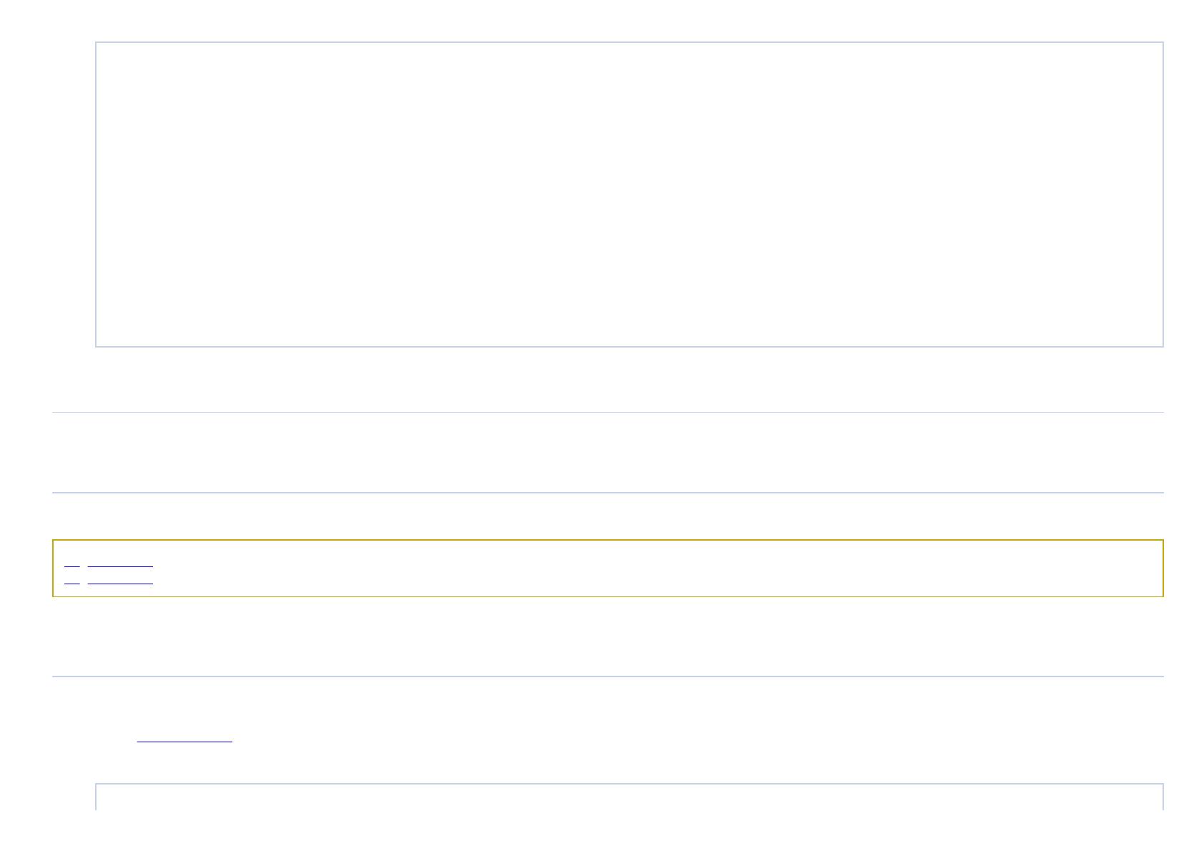Click the blank band between the first two dividers
This screenshot has height=851, width=1204.
(x=608, y=452)
